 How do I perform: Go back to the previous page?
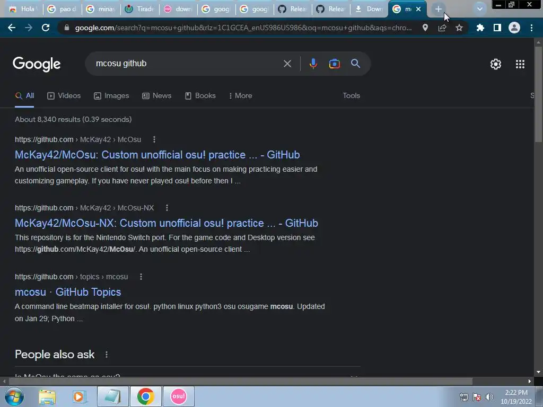(12, 28)
